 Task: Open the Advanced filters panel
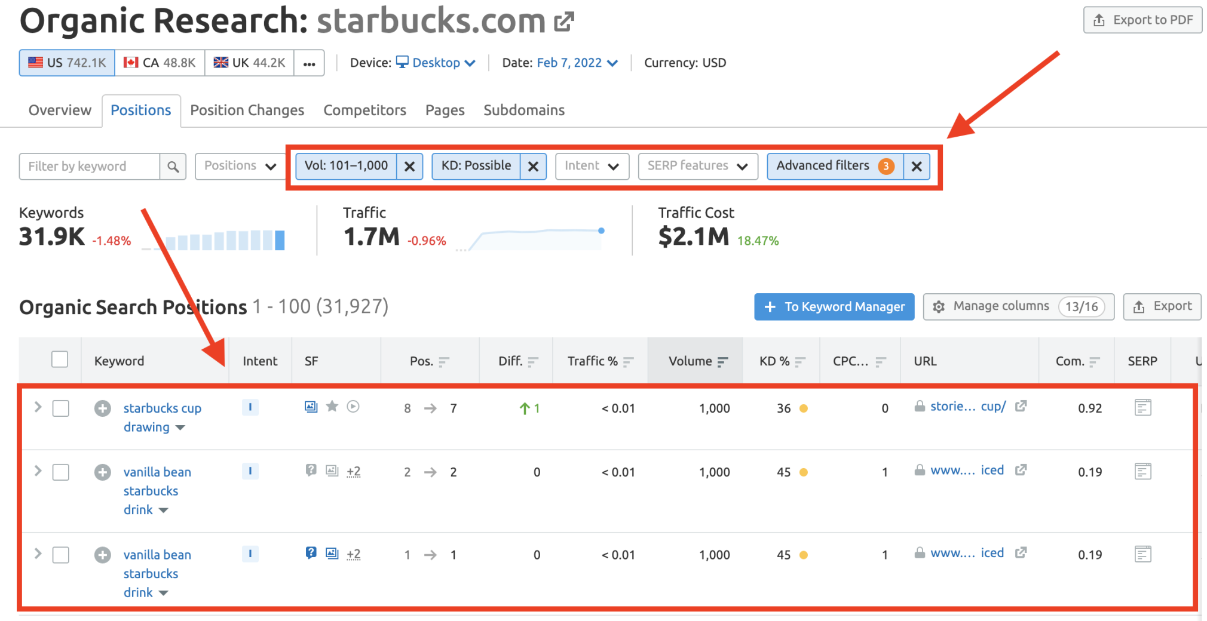[x=835, y=167]
